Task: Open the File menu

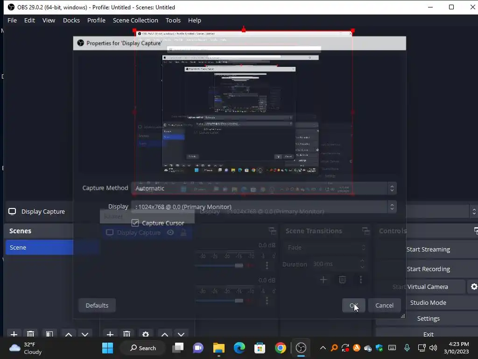Action: pyautogui.click(x=12, y=20)
